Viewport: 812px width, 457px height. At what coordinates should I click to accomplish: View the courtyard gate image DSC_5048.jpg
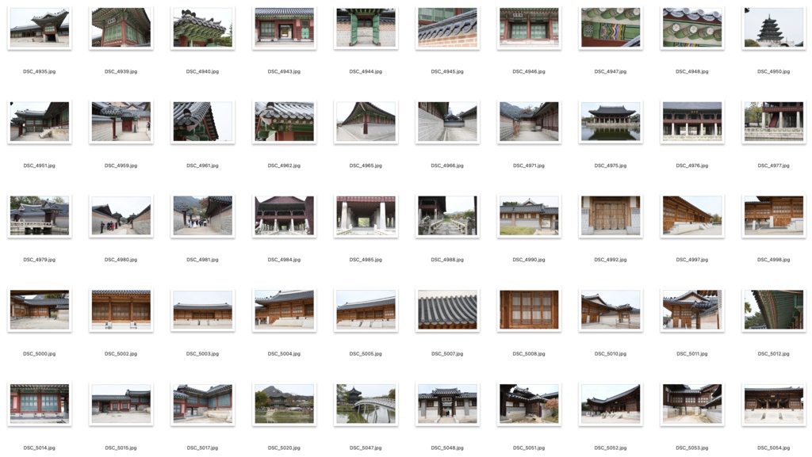(446, 403)
